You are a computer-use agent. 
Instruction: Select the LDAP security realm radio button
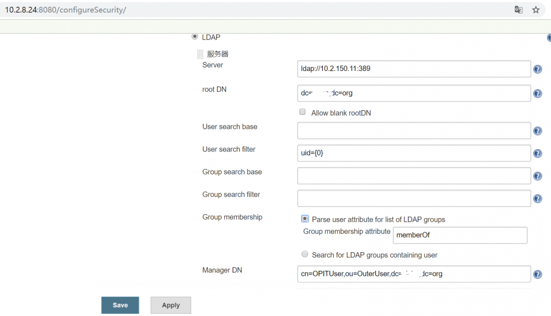[x=195, y=36]
